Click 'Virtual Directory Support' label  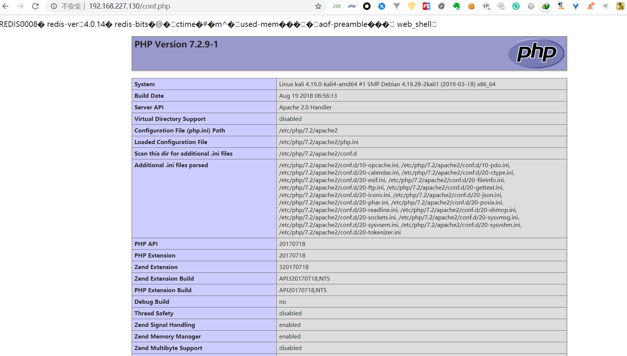[170, 119]
